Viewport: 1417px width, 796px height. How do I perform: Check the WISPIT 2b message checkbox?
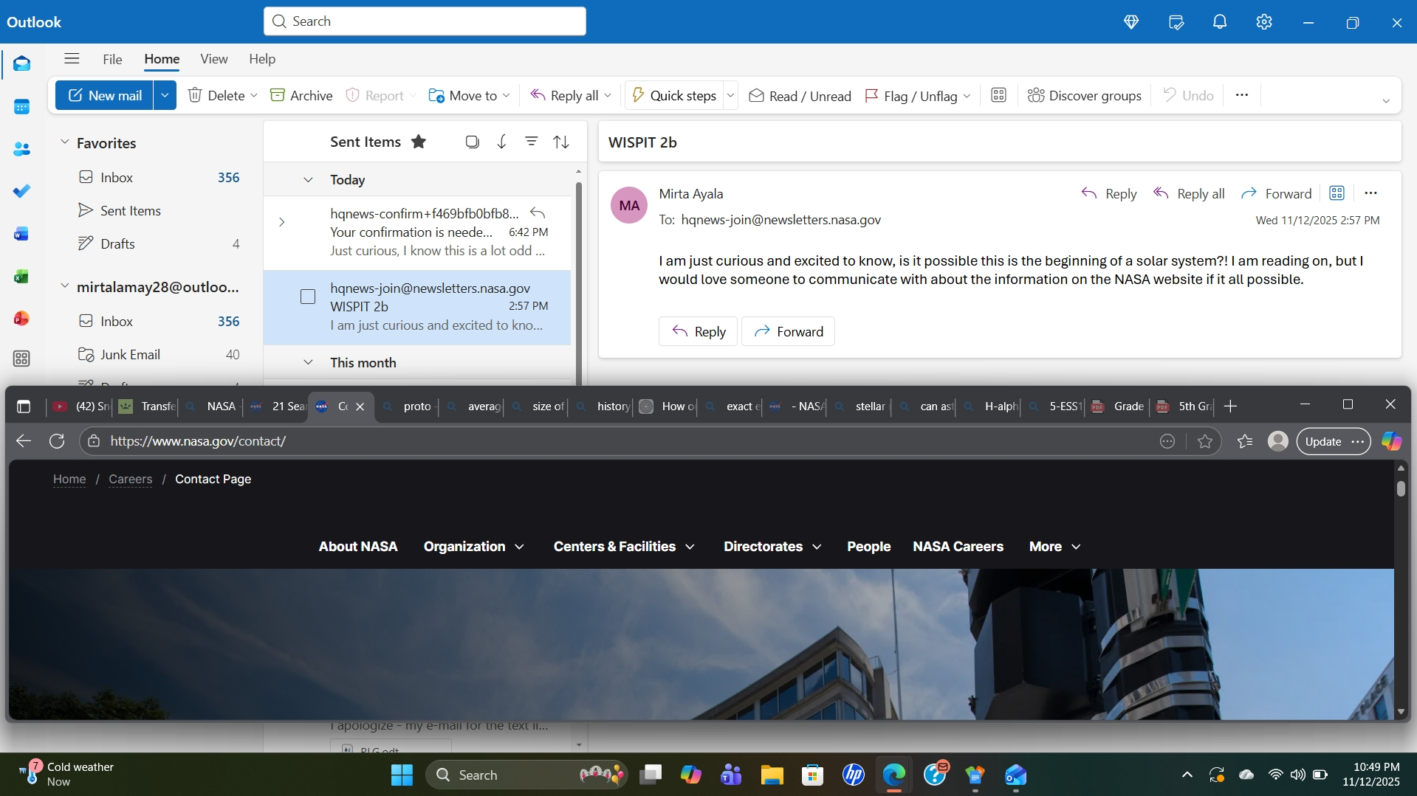308,297
